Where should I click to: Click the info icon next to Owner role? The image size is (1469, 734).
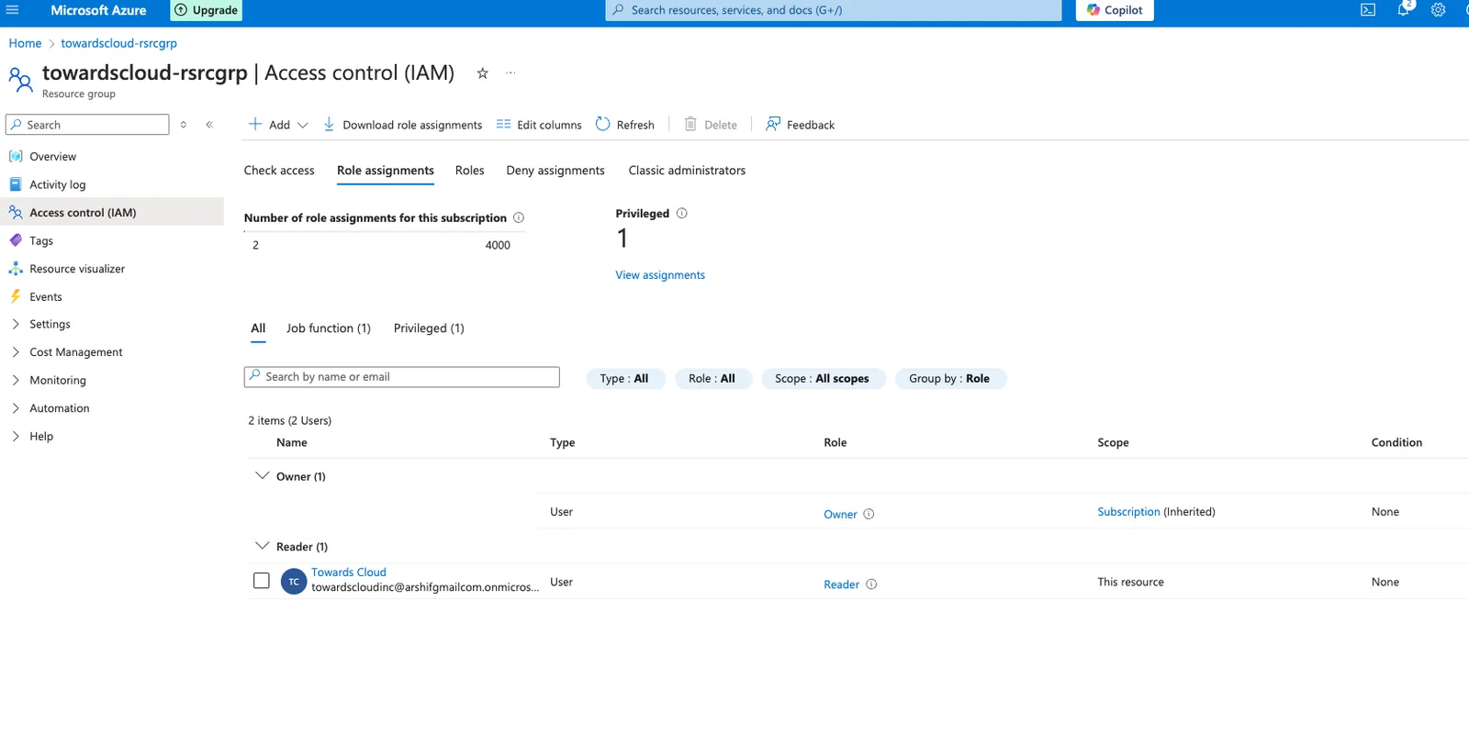tap(869, 515)
